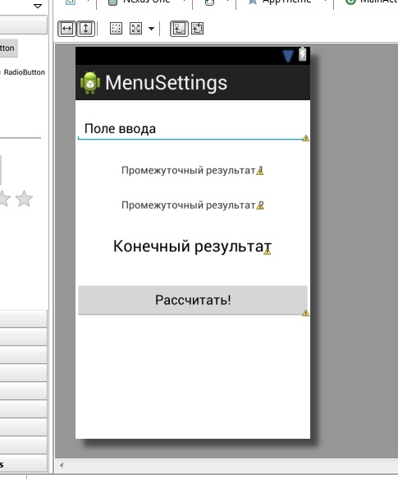Toggle the pressed constraint-arrow toolbar button
The height and width of the screenshot is (479, 398).
pyautogui.click(x=179, y=29)
